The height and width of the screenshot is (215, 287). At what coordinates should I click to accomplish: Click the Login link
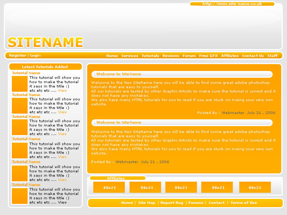pos(36,56)
